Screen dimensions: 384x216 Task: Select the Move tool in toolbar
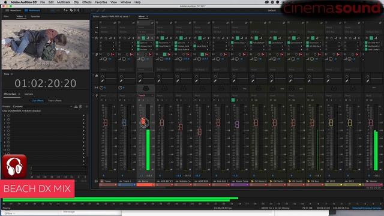coord(65,11)
